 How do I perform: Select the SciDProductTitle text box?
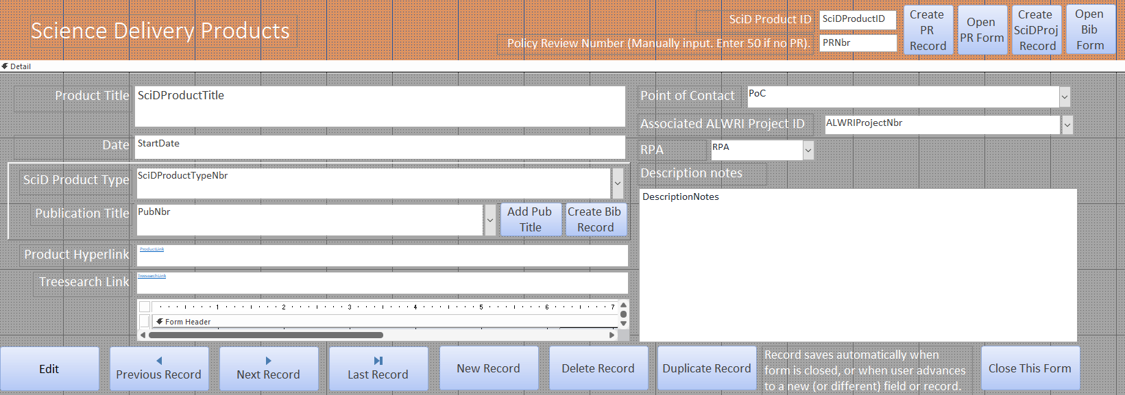tap(380, 107)
